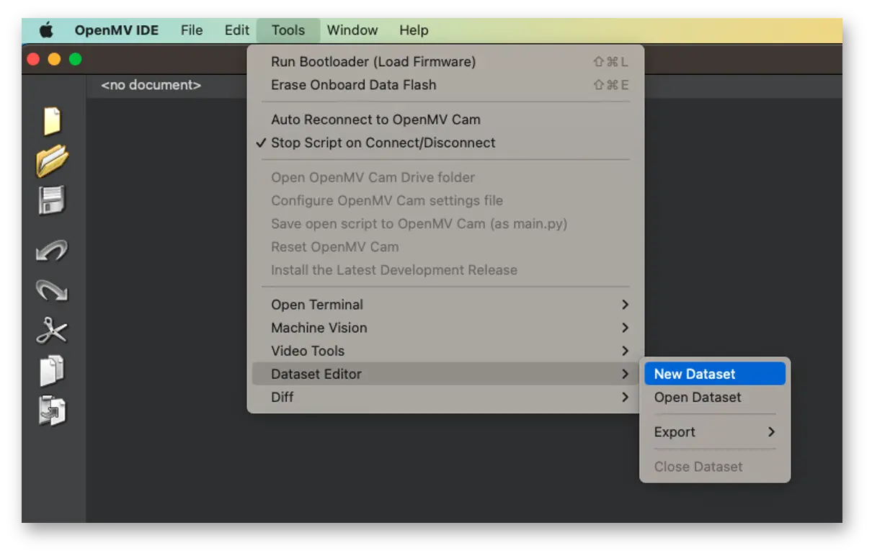Click the Undo arrow icon

52,251
